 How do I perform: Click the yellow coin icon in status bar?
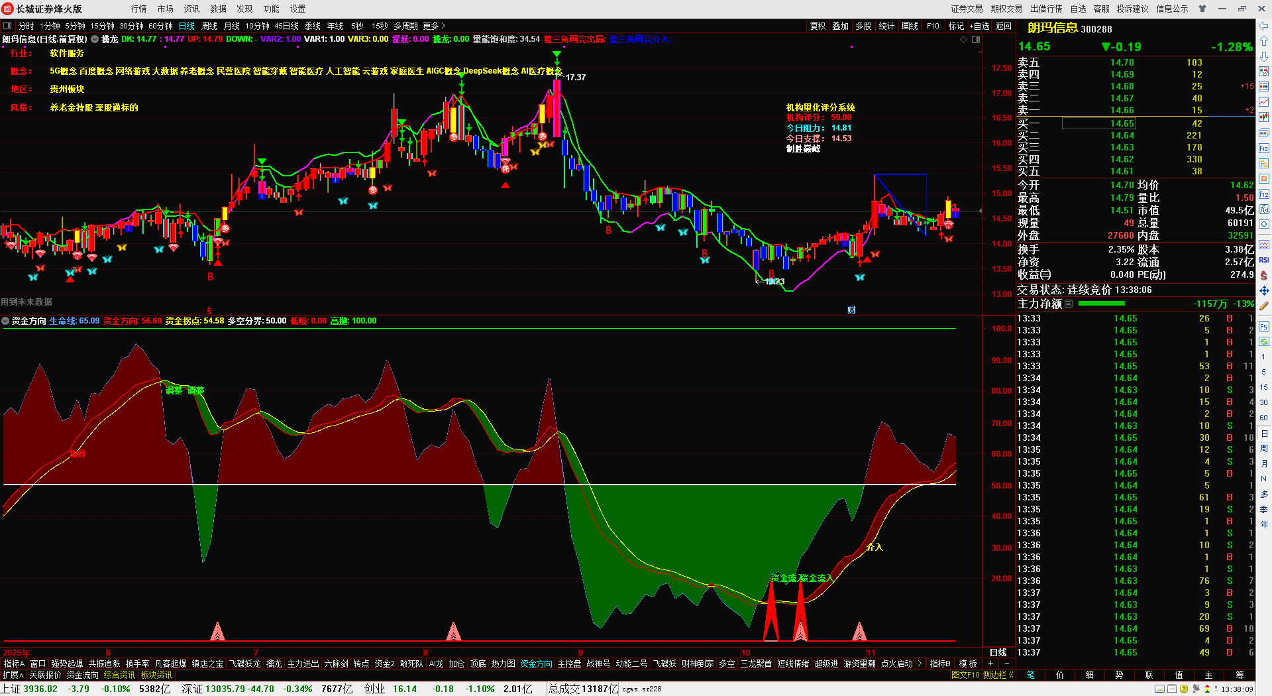pyautogui.click(x=1184, y=689)
